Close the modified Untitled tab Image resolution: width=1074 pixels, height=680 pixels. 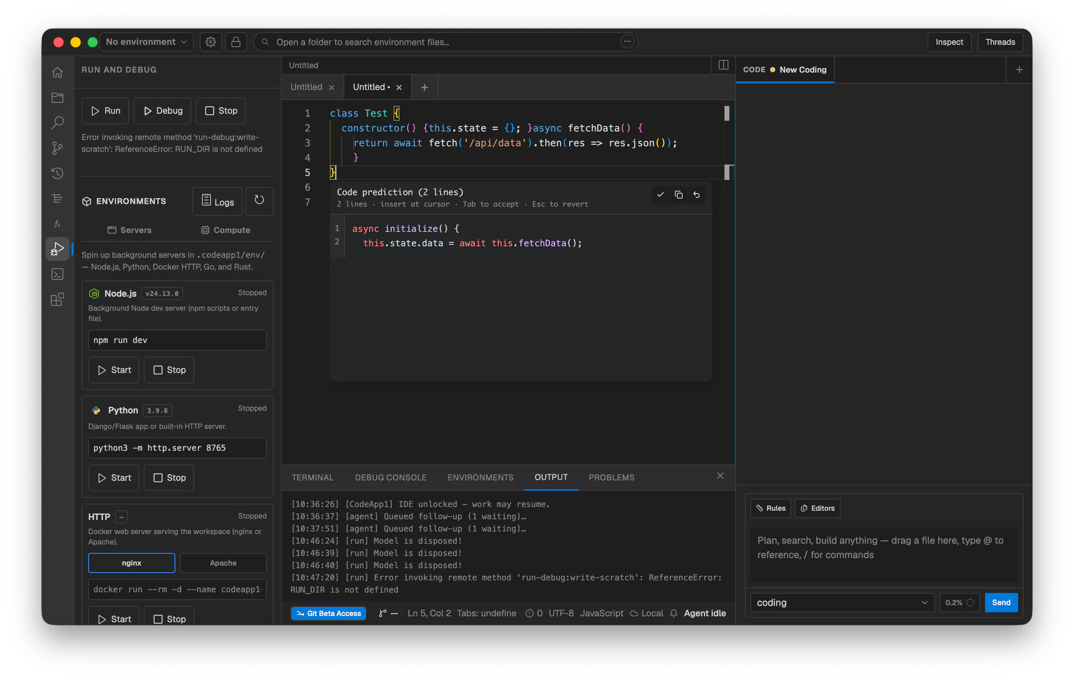coord(399,87)
